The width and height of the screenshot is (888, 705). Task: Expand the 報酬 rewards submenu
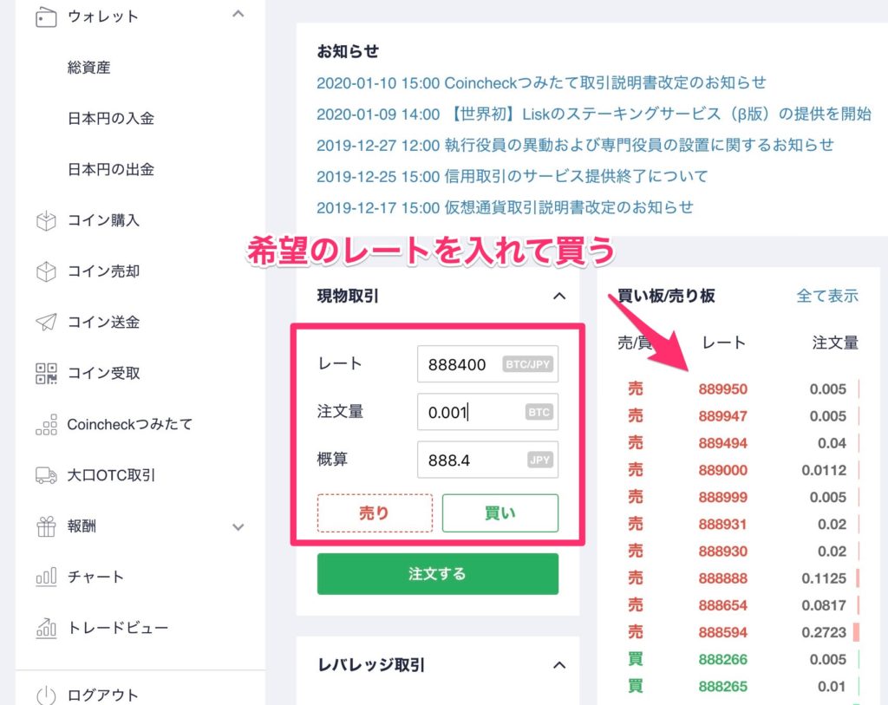point(239,526)
